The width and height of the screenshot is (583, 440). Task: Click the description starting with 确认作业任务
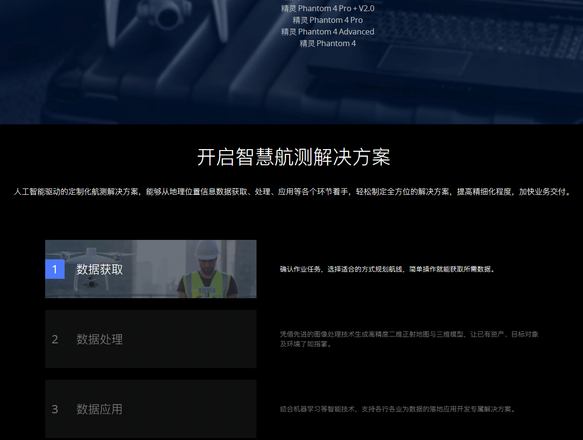pyautogui.click(x=387, y=269)
